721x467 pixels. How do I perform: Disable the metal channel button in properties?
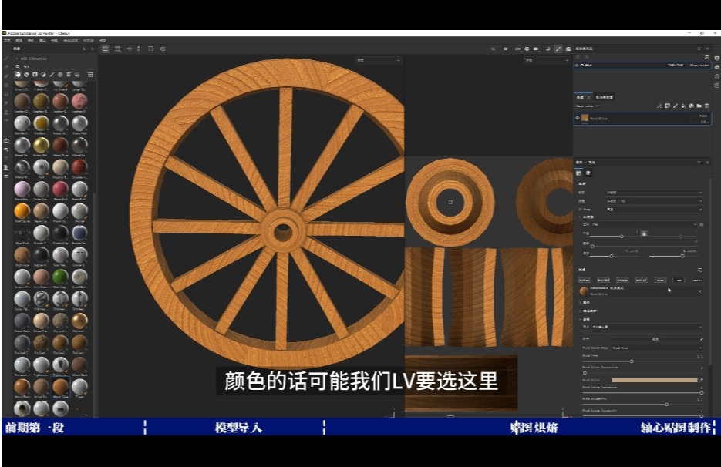click(641, 280)
